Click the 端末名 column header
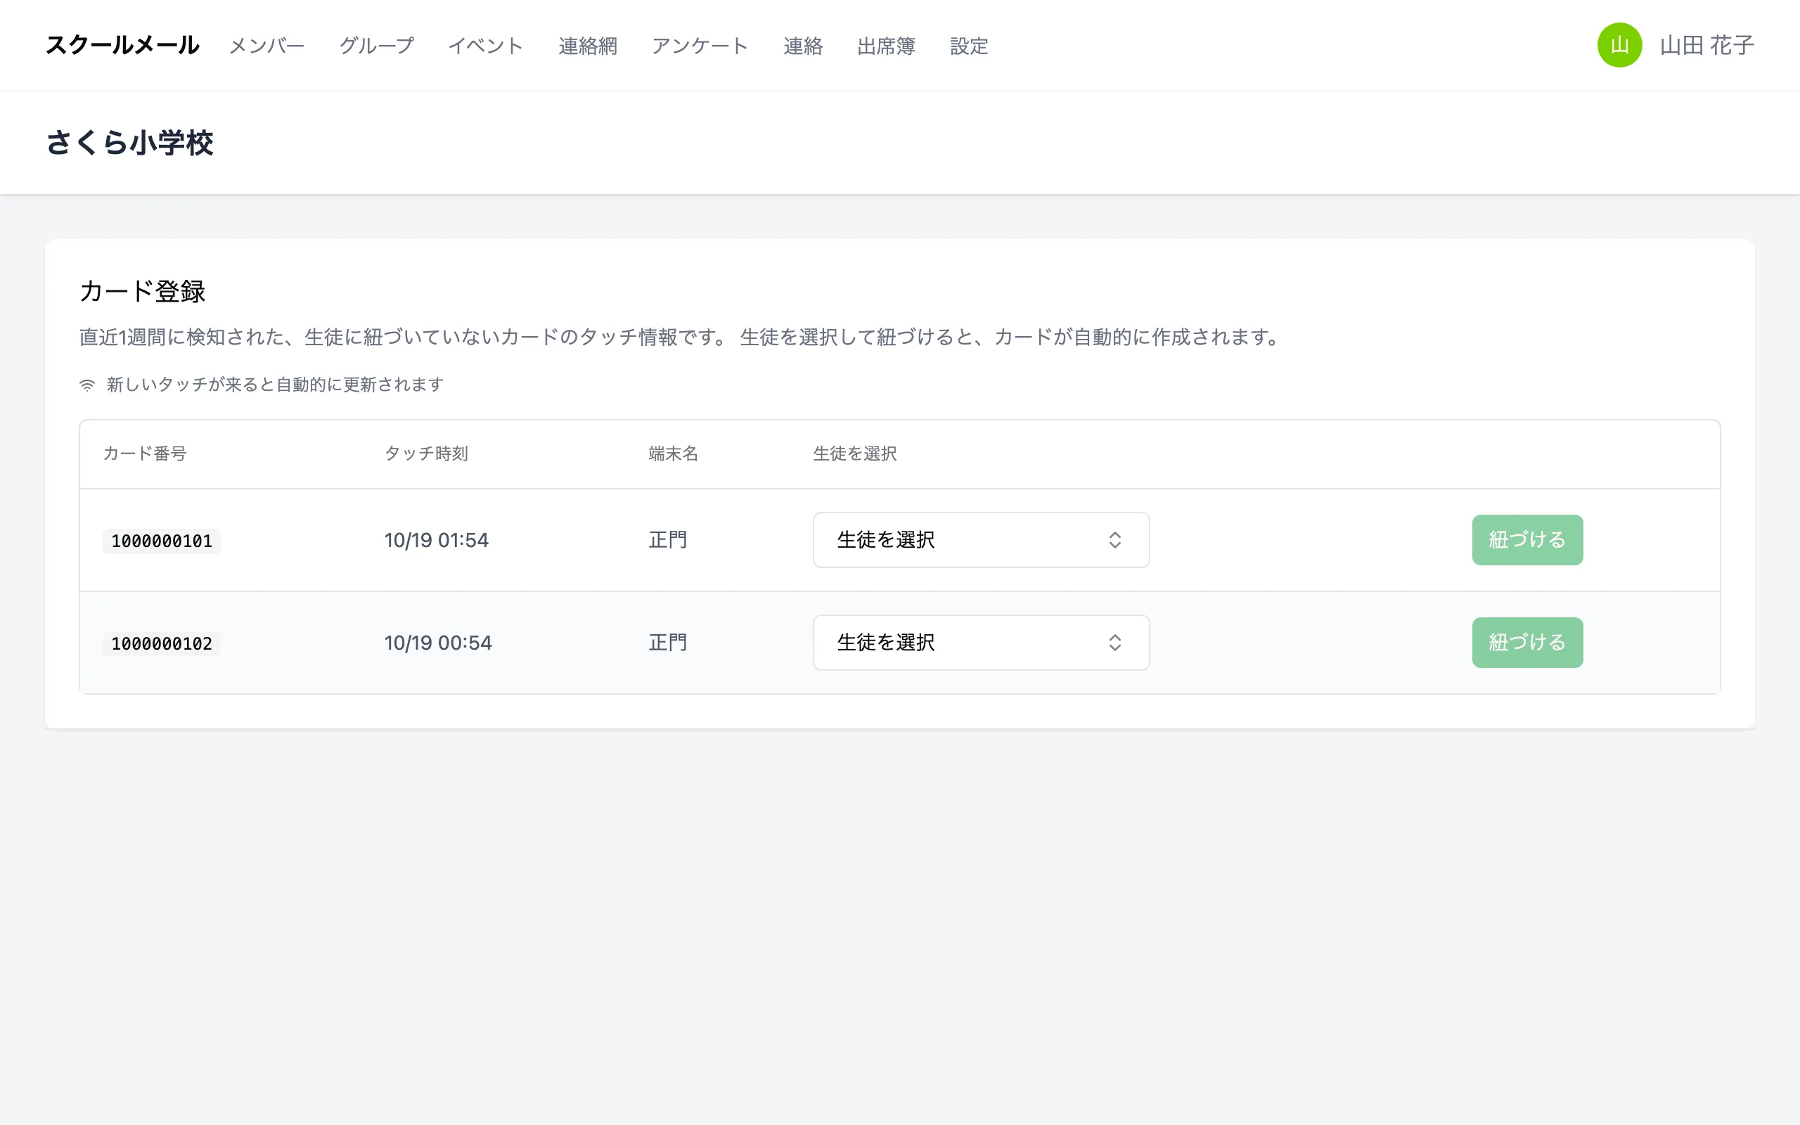The image size is (1800, 1125). tap(673, 454)
